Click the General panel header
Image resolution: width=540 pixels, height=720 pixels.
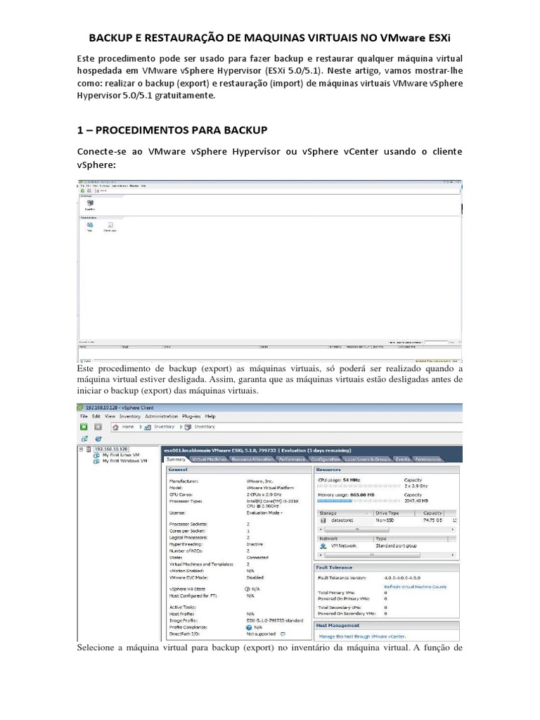point(239,470)
